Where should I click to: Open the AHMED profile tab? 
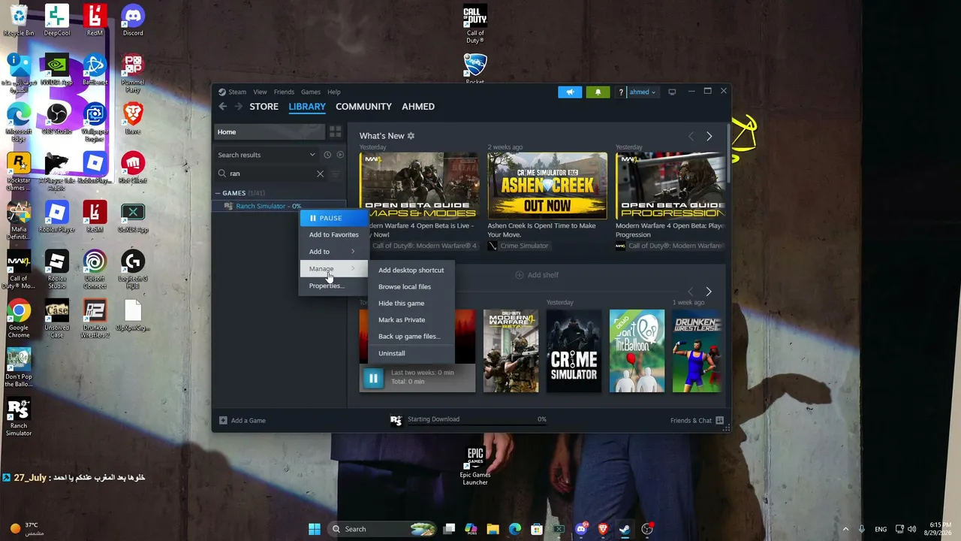tap(418, 107)
